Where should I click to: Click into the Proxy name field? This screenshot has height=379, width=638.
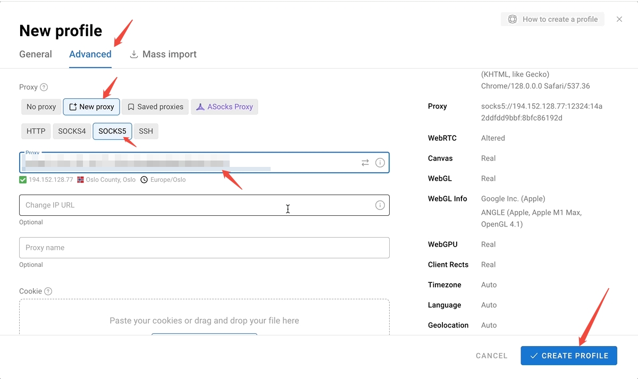coord(204,248)
